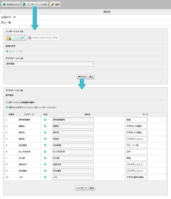The width and height of the screenshot is (171, 199).
Task: Click the 新規WebDB plus icon button
Action: (11, 5)
